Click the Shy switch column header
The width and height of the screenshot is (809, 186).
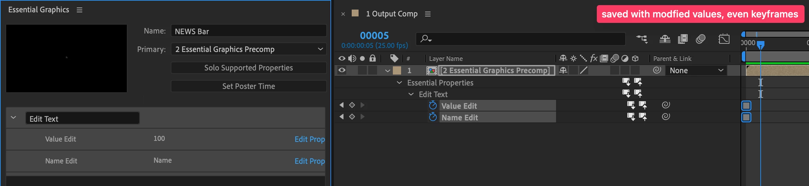coord(563,58)
